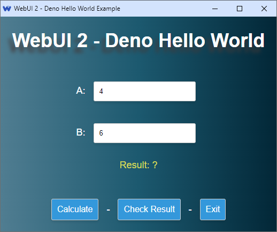The width and height of the screenshot is (277, 232).
Task: Close the WebUI window
Action: (x=264, y=9)
